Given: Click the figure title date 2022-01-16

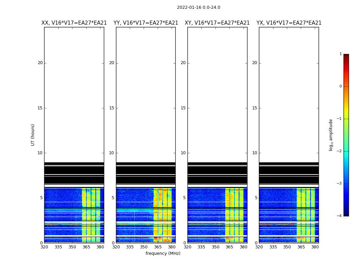Looking at the screenshot, I should pyautogui.click(x=198, y=7).
